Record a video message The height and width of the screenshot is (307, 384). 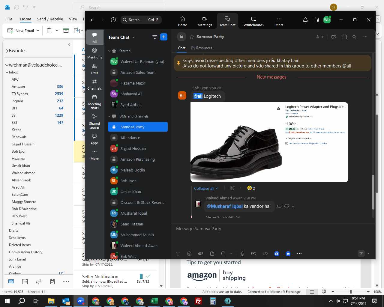tap(254, 254)
